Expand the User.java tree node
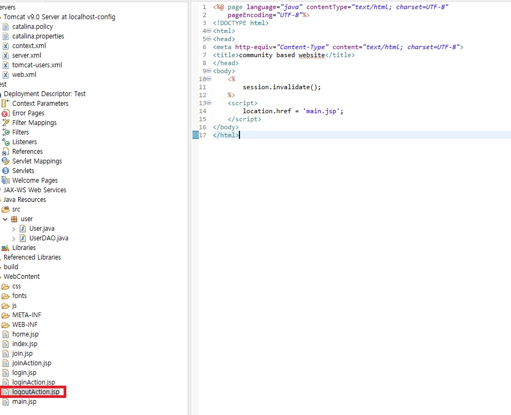Image resolution: width=511 pixels, height=415 pixels. 14,229
